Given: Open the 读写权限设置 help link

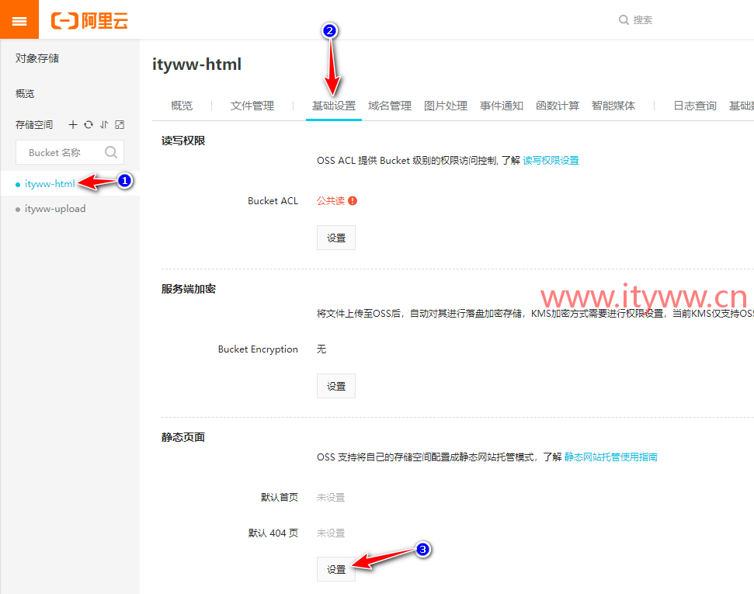Looking at the screenshot, I should pos(551,161).
